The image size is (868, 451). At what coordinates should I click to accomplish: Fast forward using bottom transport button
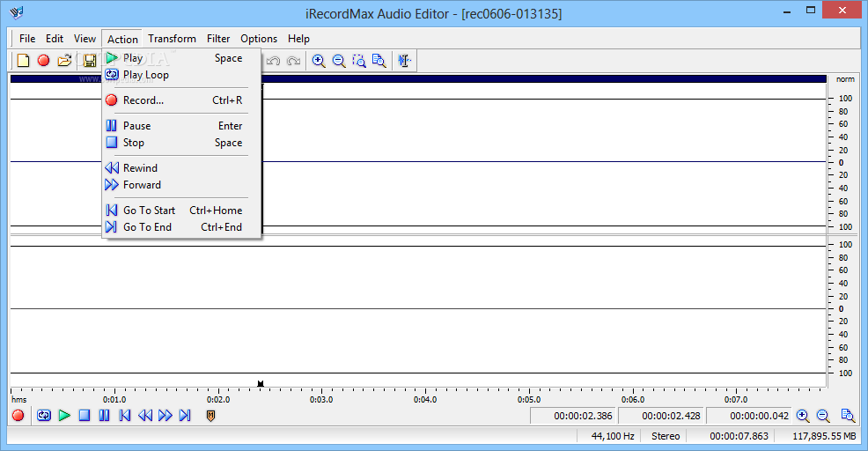click(165, 415)
